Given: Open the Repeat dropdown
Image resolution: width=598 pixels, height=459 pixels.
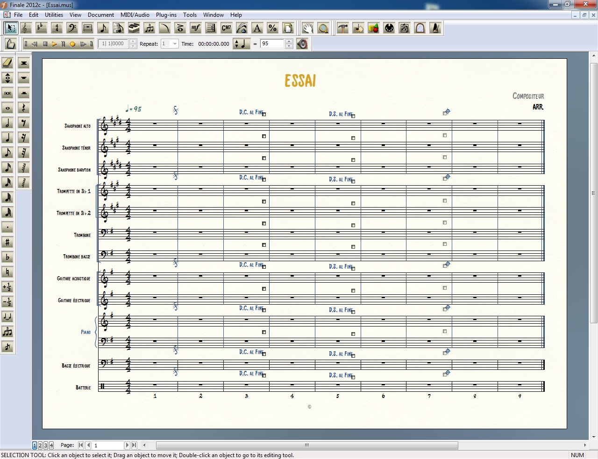Looking at the screenshot, I should pyautogui.click(x=175, y=44).
